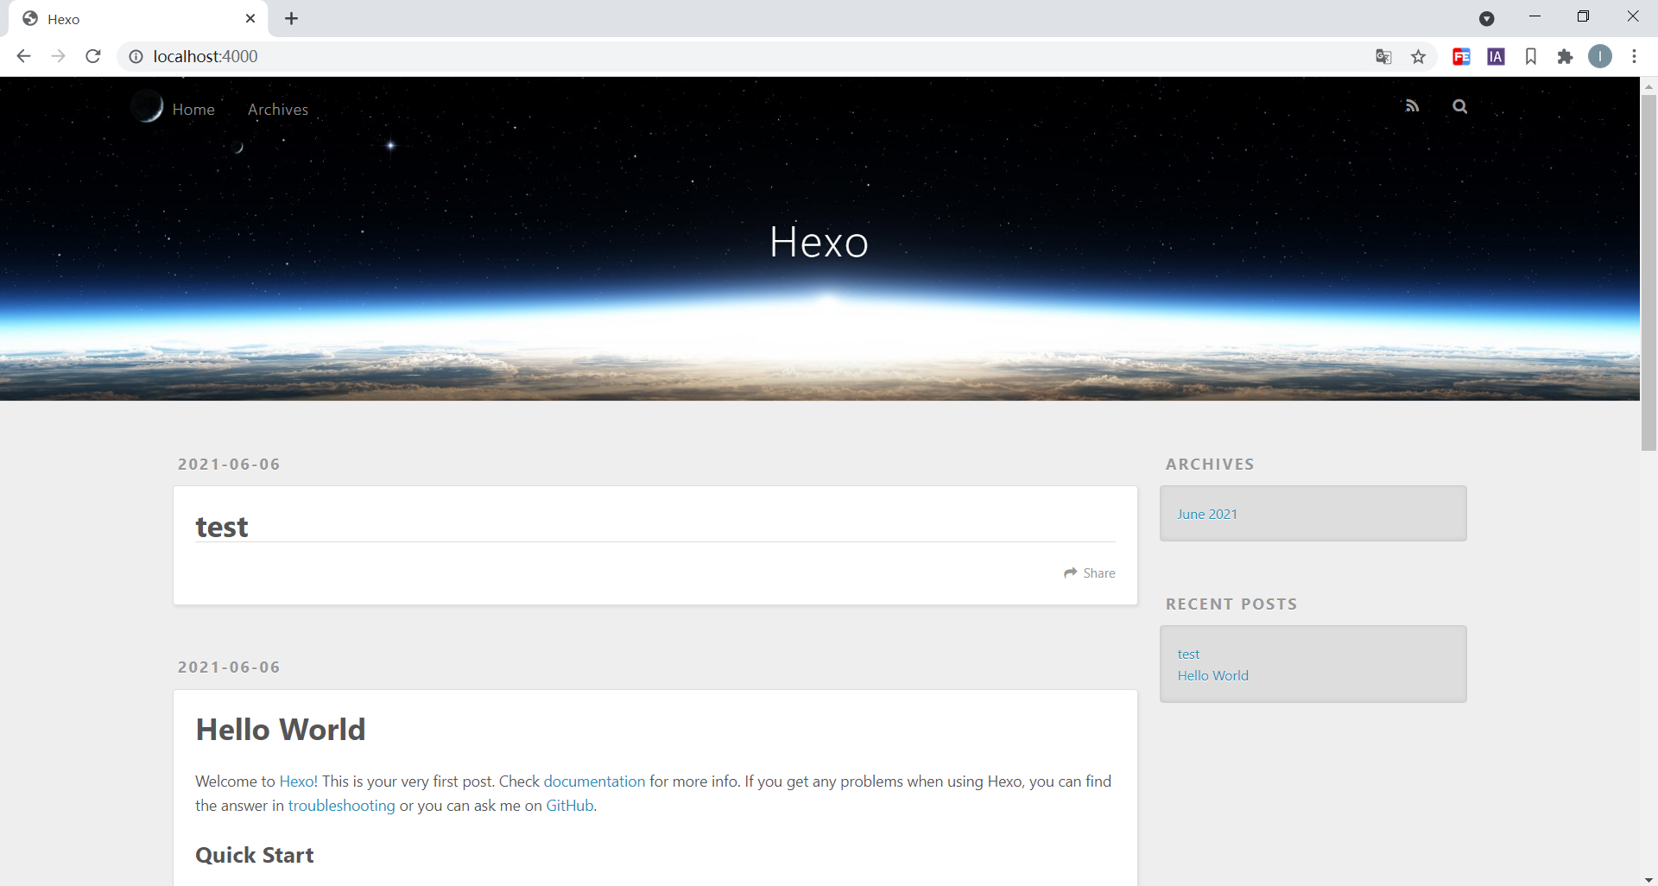Select the Hexo browser tab
The width and height of the screenshot is (1658, 886).
138,18
